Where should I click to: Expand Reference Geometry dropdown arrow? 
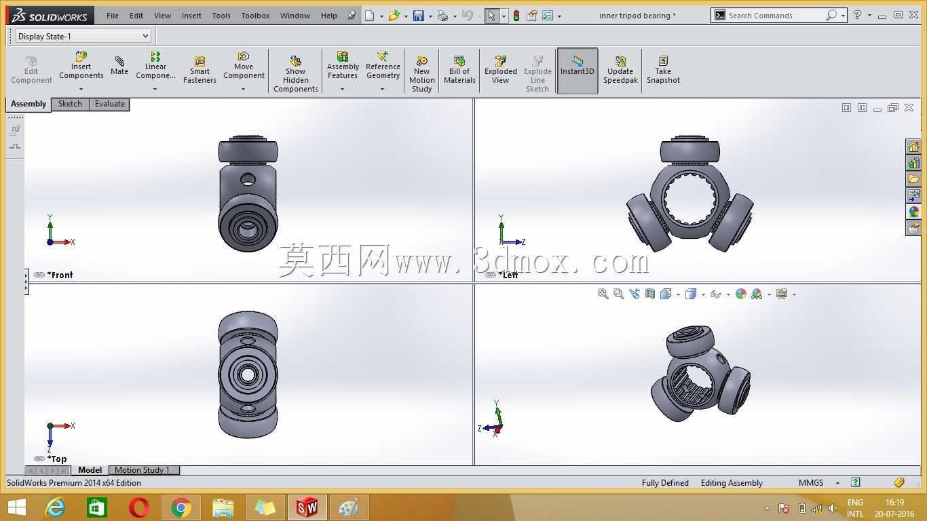[x=382, y=89]
